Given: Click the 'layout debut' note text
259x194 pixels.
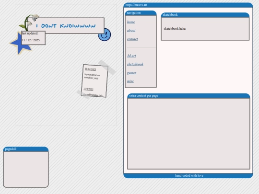Looking at the screenshot, I should 92,76.
